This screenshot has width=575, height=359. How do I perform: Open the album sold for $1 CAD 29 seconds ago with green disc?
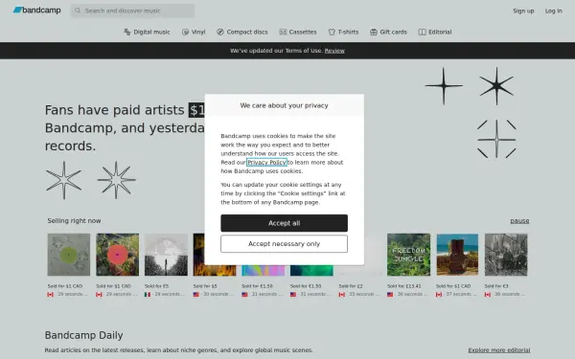pos(69,255)
